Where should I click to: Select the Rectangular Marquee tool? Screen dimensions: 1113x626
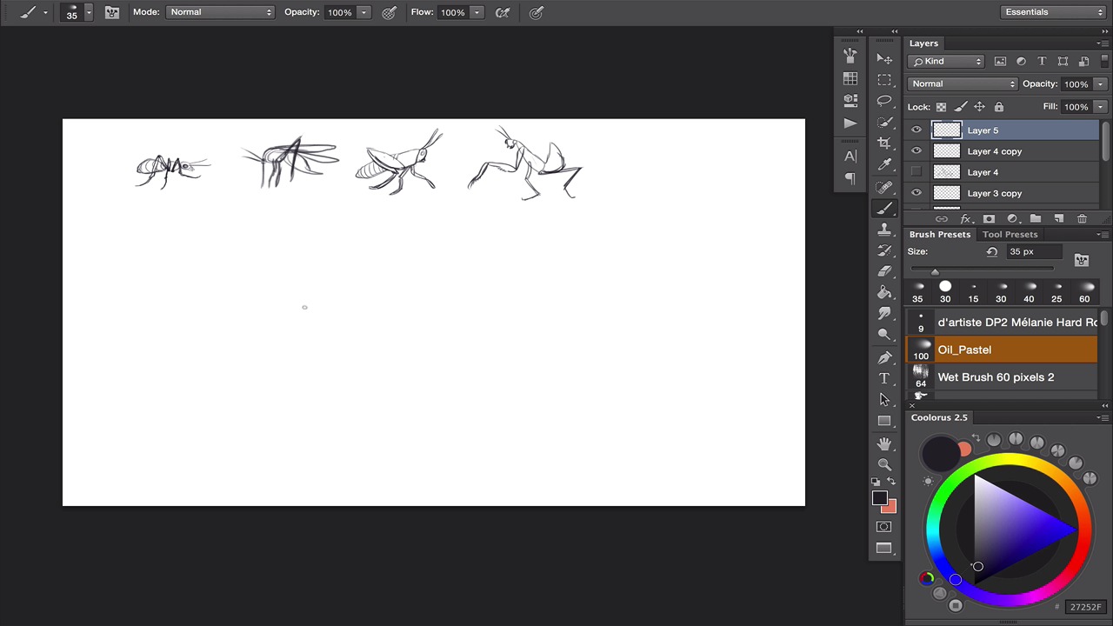[884, 80]
